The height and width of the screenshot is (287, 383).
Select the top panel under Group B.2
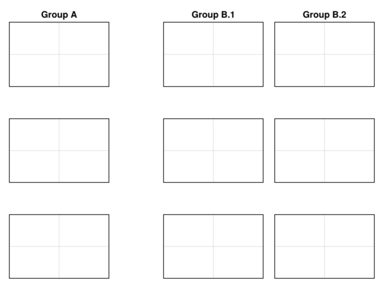tap(325, 54)
